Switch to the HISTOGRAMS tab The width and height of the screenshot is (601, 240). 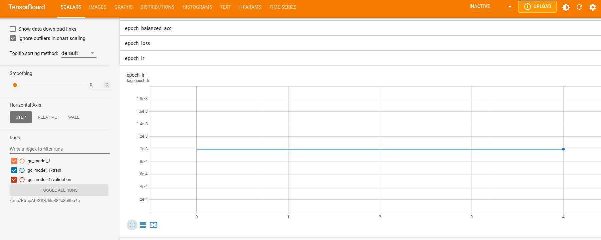pyautogui.click(x=197, y=7)
